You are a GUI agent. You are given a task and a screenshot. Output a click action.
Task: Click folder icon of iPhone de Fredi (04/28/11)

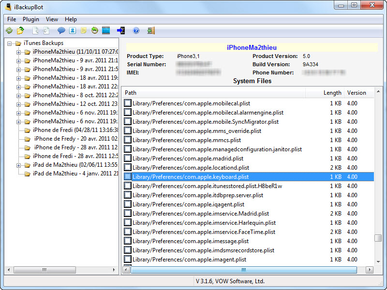point(28,130)
